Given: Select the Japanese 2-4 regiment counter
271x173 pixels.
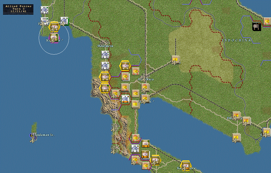Looking at the screenshot, I should click(146, 166).
